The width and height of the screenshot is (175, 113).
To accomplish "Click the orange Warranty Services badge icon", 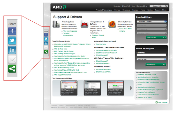I will click(x=112, y=24).
